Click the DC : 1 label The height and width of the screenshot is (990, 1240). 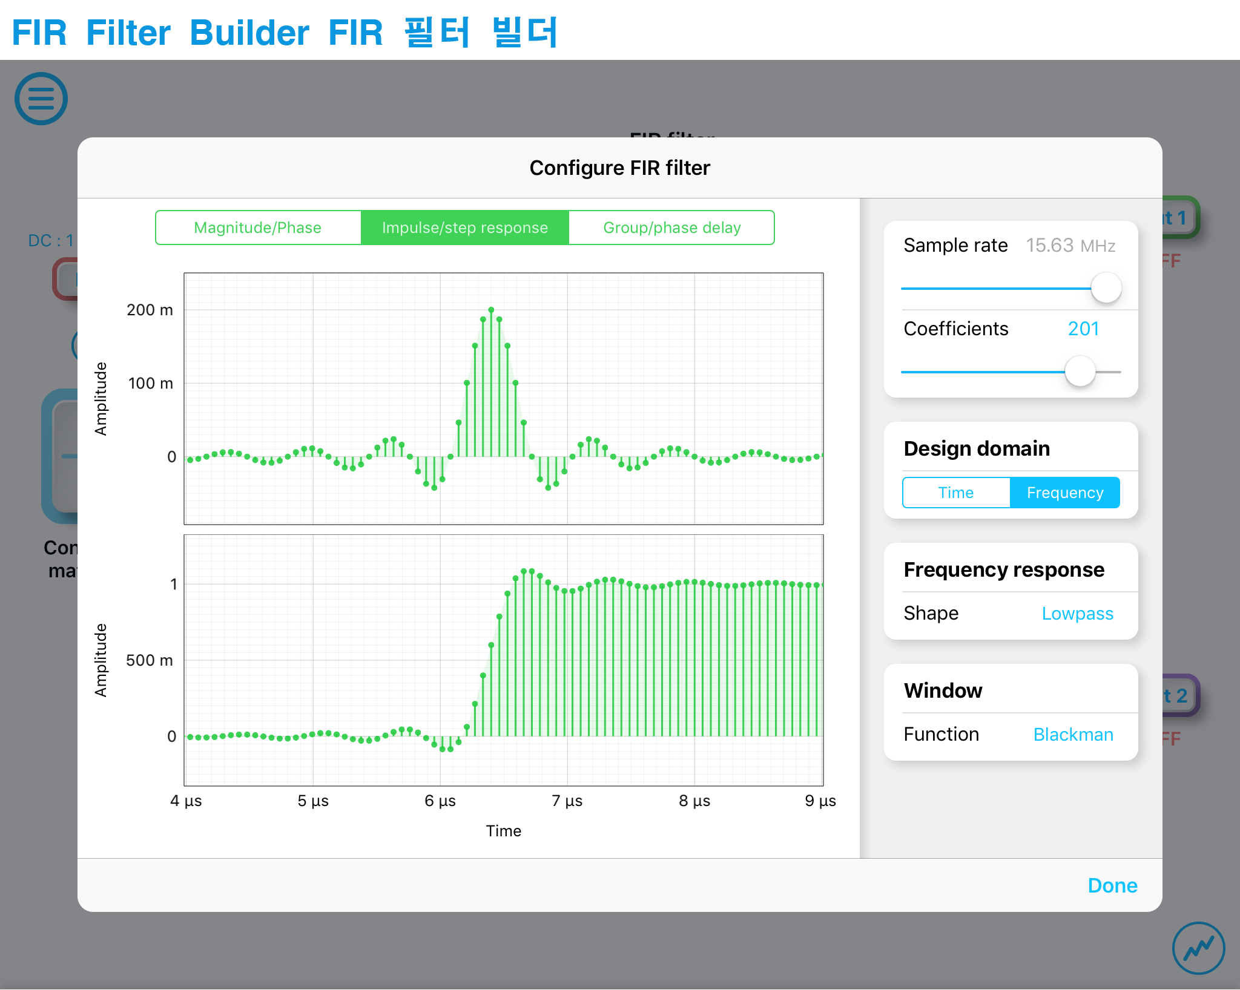point(51,241)
